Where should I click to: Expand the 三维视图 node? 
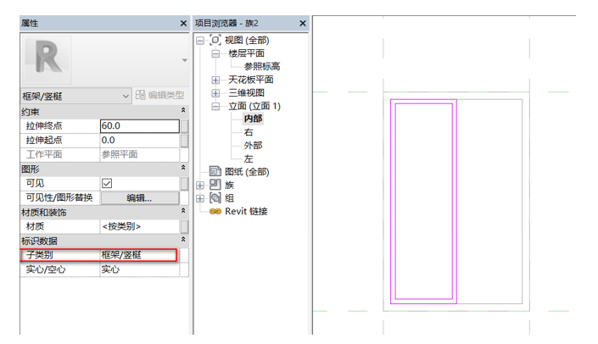[x=215, y=93]
